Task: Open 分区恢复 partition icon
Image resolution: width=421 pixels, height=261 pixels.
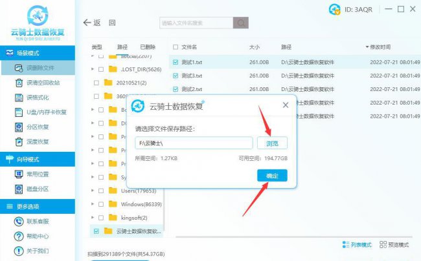Action: coord(19,127)
